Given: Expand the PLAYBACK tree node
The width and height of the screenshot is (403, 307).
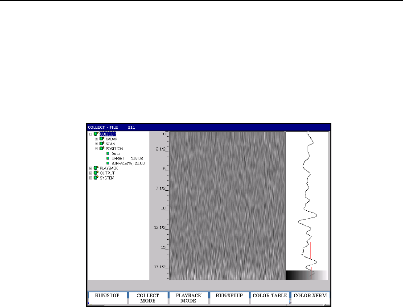Looking at the screenshot, I should [90, 168].
